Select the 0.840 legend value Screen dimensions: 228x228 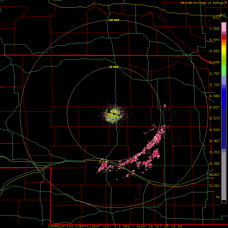[x=215, y=62]
